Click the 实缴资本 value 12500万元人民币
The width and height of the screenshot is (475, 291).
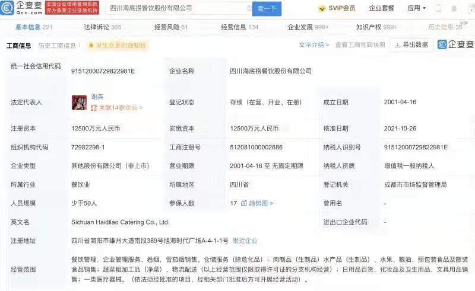coord(254,129)
